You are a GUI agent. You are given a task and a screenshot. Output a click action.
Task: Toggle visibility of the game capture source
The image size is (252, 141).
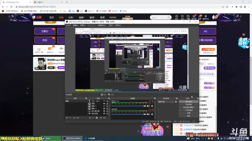point(104,113)
